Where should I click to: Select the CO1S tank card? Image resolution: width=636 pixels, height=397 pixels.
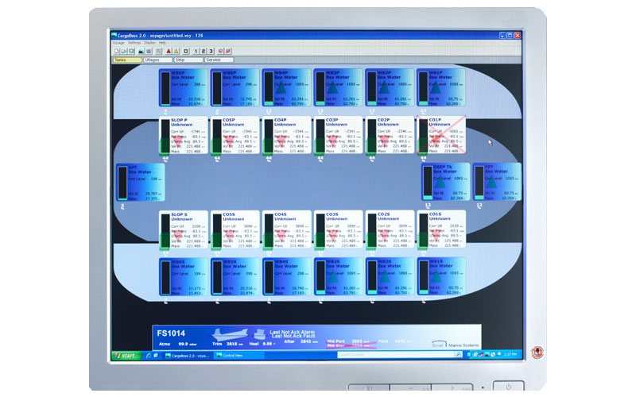[x=441, y=229]
